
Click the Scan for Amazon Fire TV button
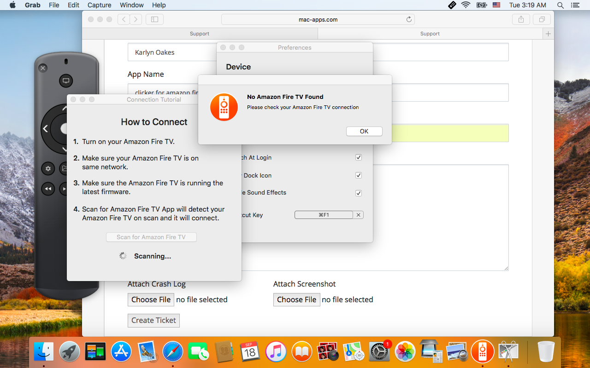click(x=151, y=237)
